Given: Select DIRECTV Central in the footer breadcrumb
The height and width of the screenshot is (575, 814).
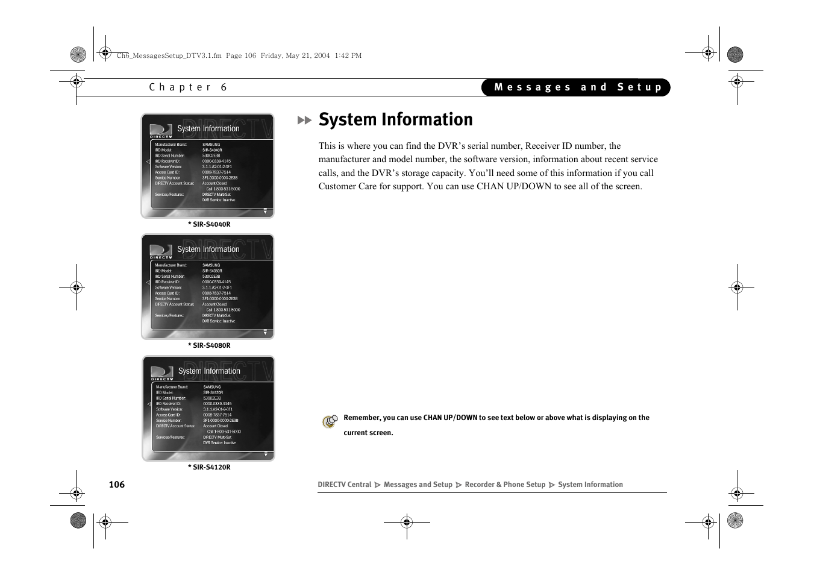Looking at the screenshot, I should (345, 485).
